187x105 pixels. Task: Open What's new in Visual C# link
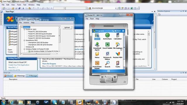pos(18,62)
